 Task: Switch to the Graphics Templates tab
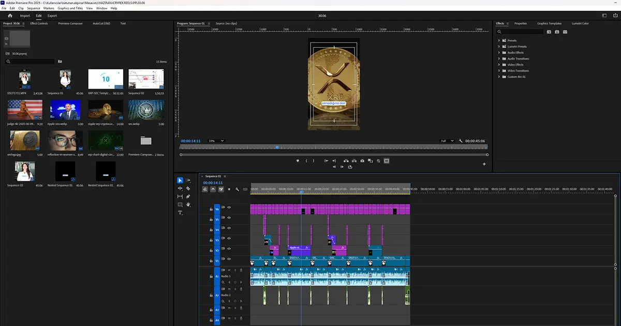549,23
